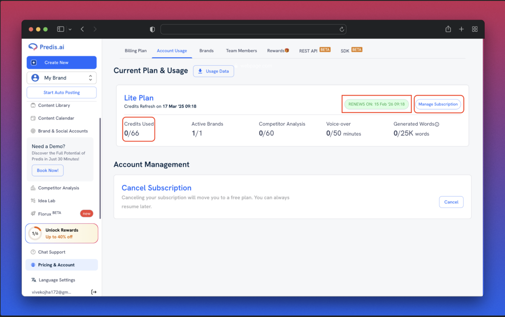Click the vivekojha172 account email
Viewport: 505px width, 317px height.
pos(51,292)
